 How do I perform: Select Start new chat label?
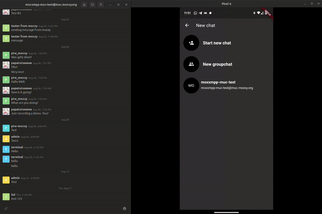tap(217, 43)
